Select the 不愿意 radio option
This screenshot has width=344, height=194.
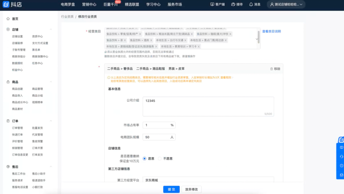(160, 159)
